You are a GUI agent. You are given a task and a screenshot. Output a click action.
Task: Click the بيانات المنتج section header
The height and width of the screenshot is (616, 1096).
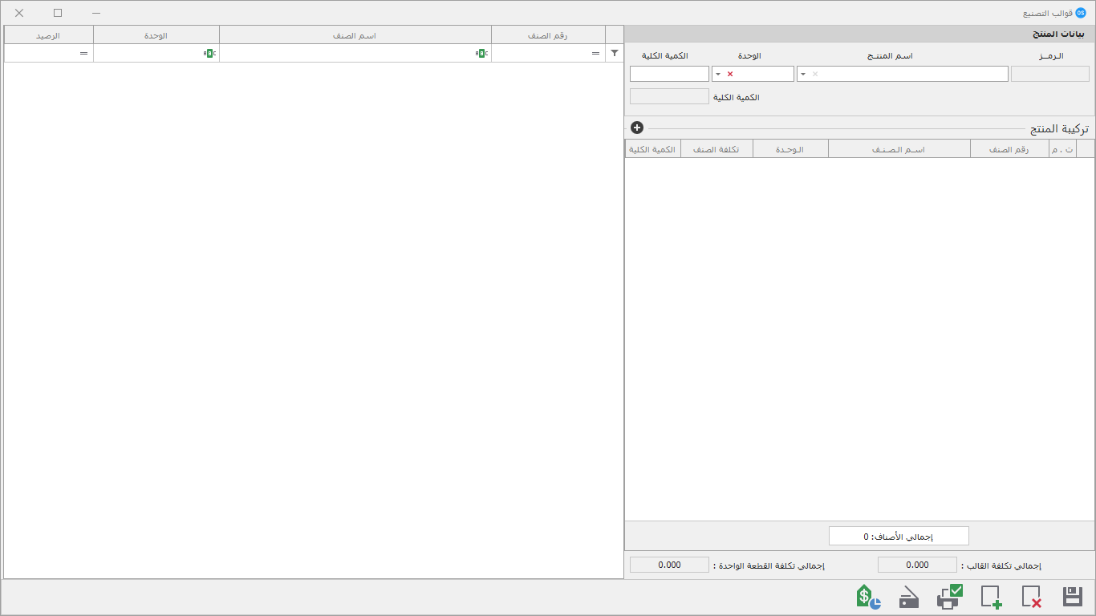click(x=859, y=34)
